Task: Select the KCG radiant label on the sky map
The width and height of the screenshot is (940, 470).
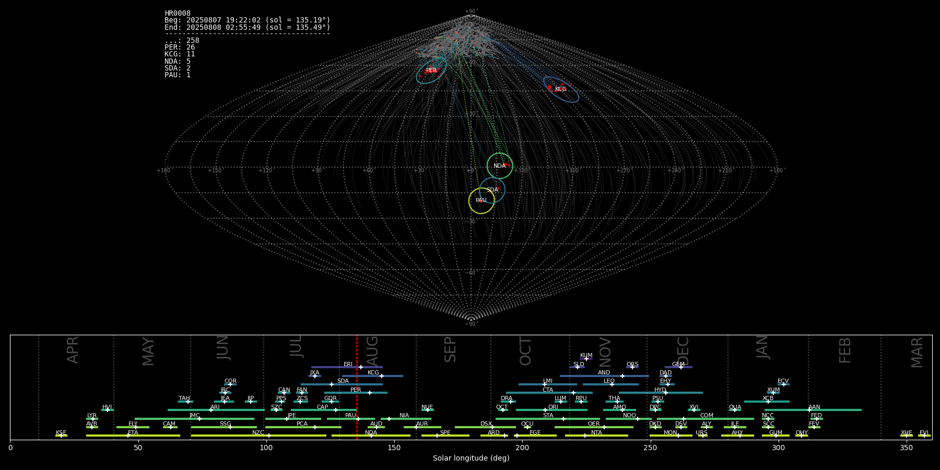Action: click(x=560, y=89)
